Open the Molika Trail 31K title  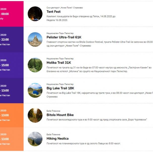59,63
